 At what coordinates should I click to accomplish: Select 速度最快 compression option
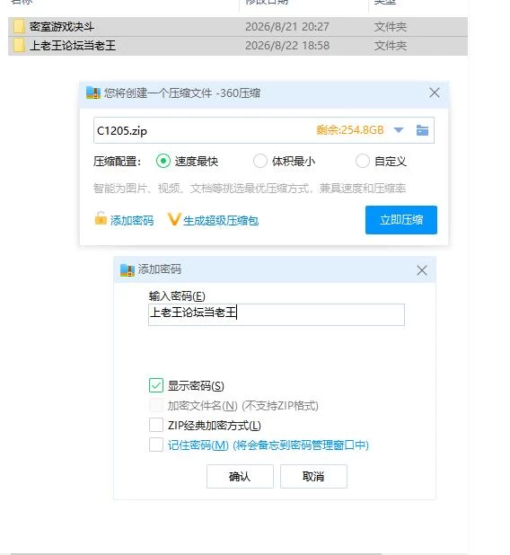point(163,162)
